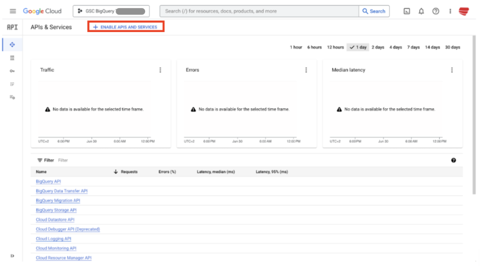Activate Cloud Shell terminal icon
The height and width of the screenshot is (274, 480).
click(x=407, y=11)
